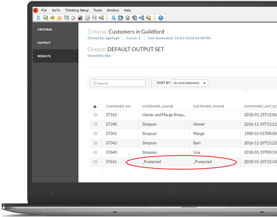Open the Tools menu
The width and height of the screenshot is (277, 217).
(x=98, y=10)
